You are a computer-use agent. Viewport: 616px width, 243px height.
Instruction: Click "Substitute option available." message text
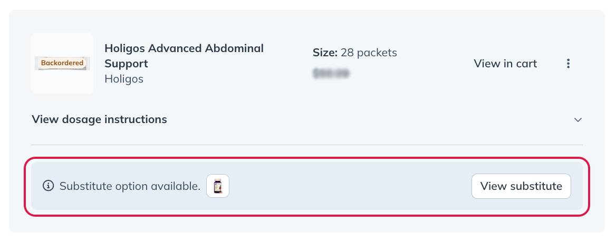pos(130,186)
